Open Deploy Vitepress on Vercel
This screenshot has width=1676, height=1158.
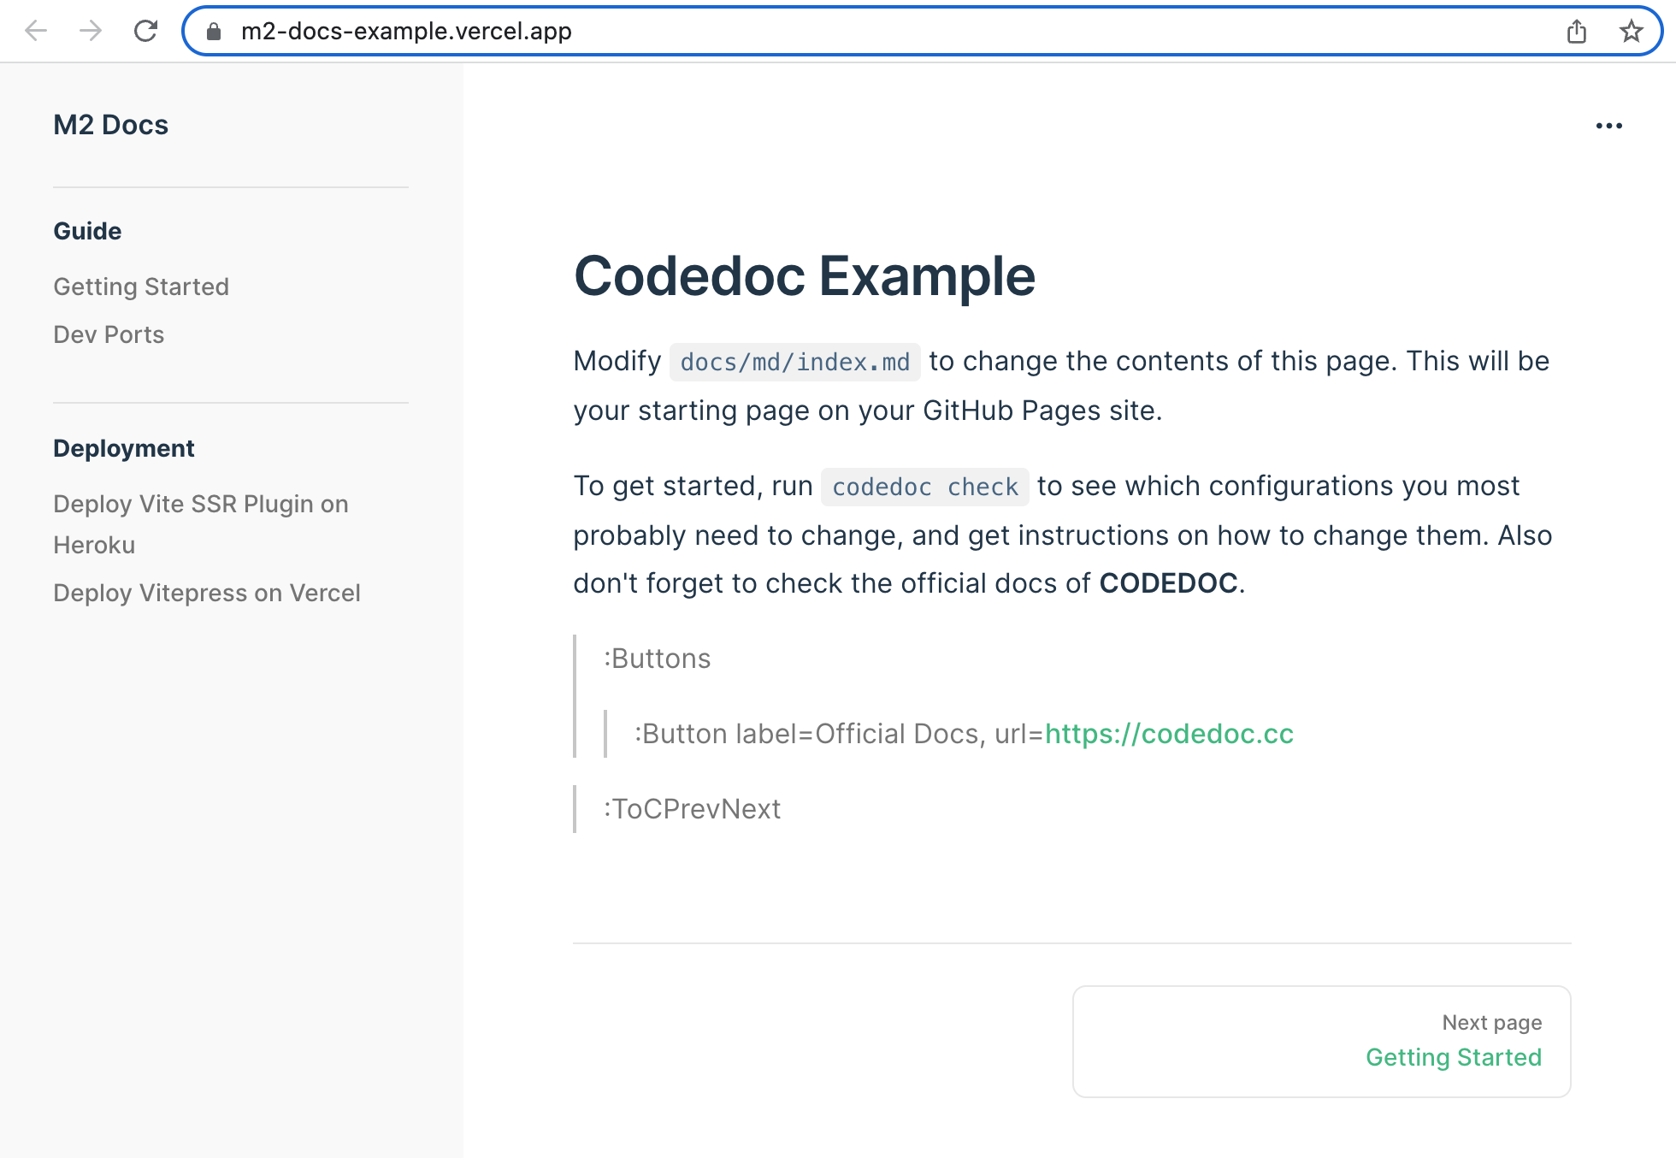click(x=206, y=593)
